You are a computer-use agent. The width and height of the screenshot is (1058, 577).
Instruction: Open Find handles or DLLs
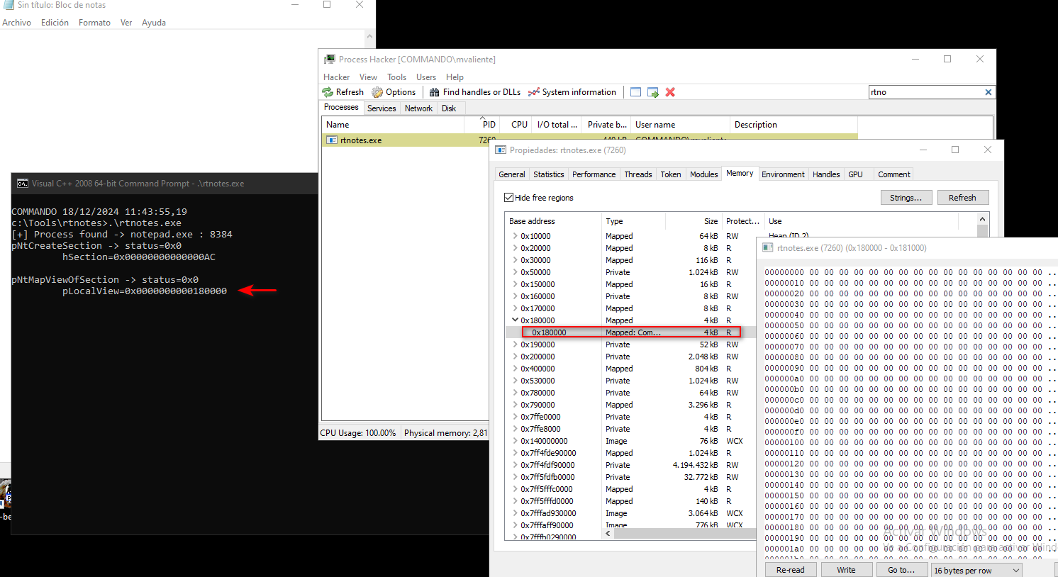tap(474, 92)
